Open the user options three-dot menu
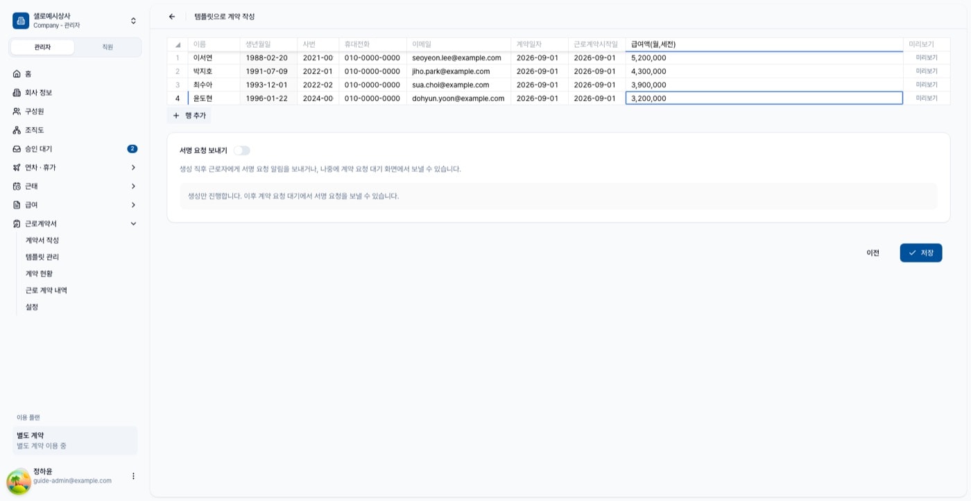The width and height of the screenshot is (971, 501). point(133,476)
